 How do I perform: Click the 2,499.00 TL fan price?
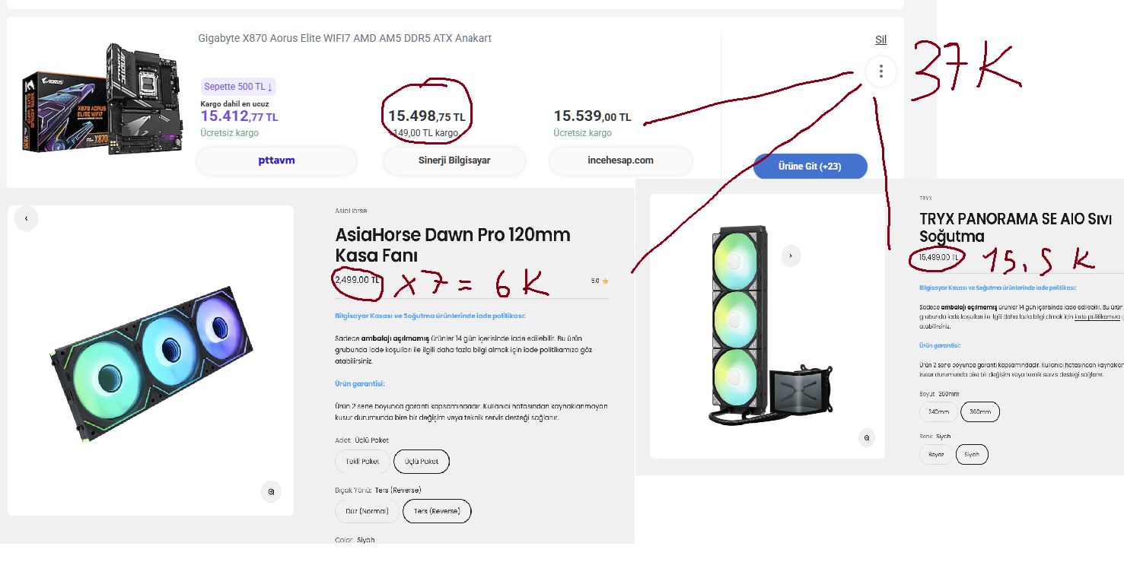357,279
